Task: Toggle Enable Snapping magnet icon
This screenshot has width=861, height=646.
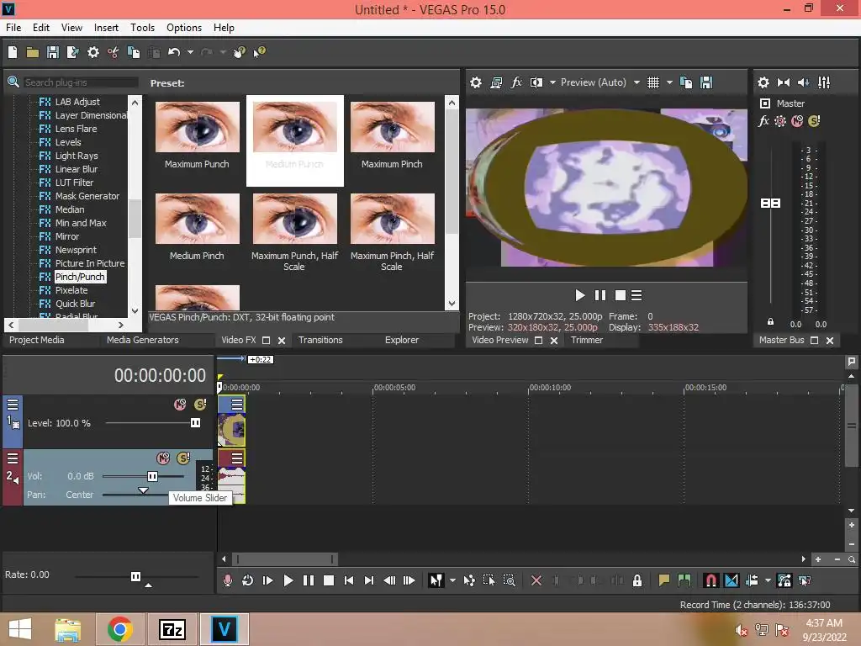Action: coord(710,580)
